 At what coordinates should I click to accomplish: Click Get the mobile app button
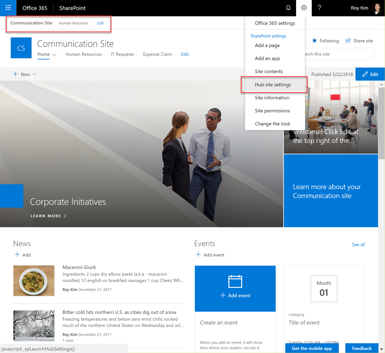click(x=312, y=348)
